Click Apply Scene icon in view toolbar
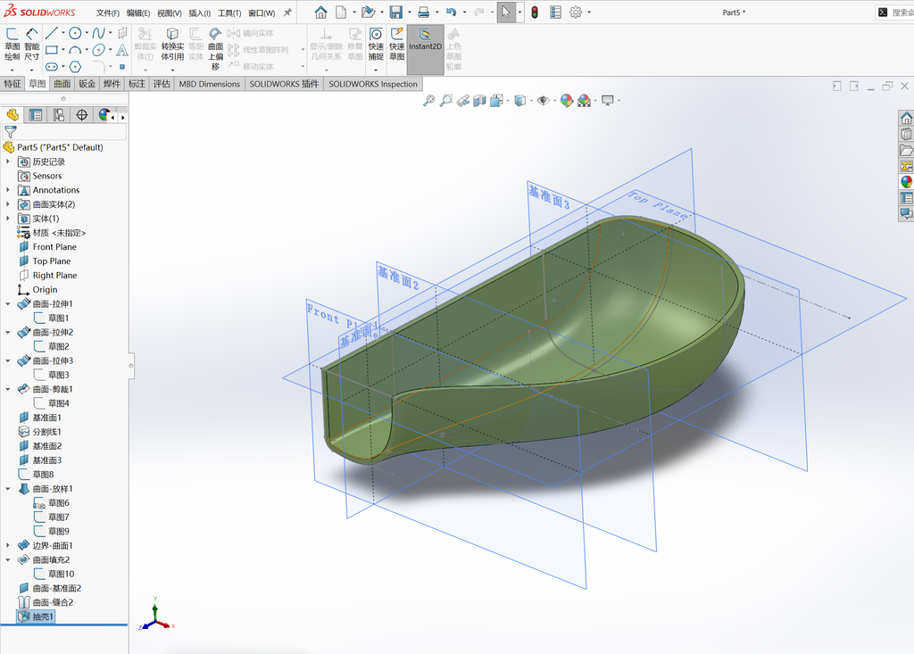This screenshot has width=914, height=654. coord(584,101)
